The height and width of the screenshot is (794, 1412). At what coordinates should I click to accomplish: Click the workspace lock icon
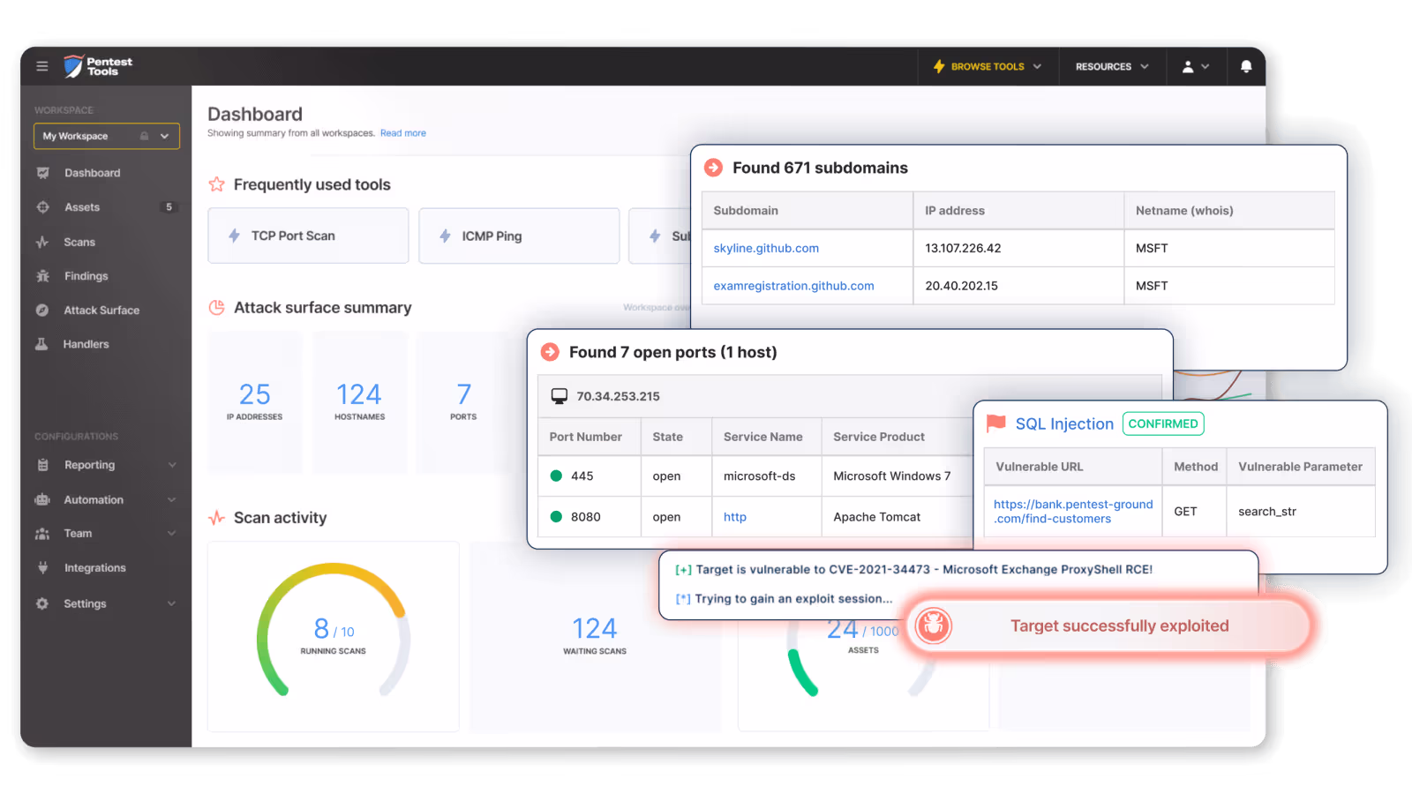[144, 136]
